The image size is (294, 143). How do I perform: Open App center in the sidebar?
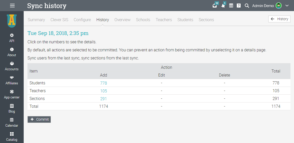click(x=12, y=94)
